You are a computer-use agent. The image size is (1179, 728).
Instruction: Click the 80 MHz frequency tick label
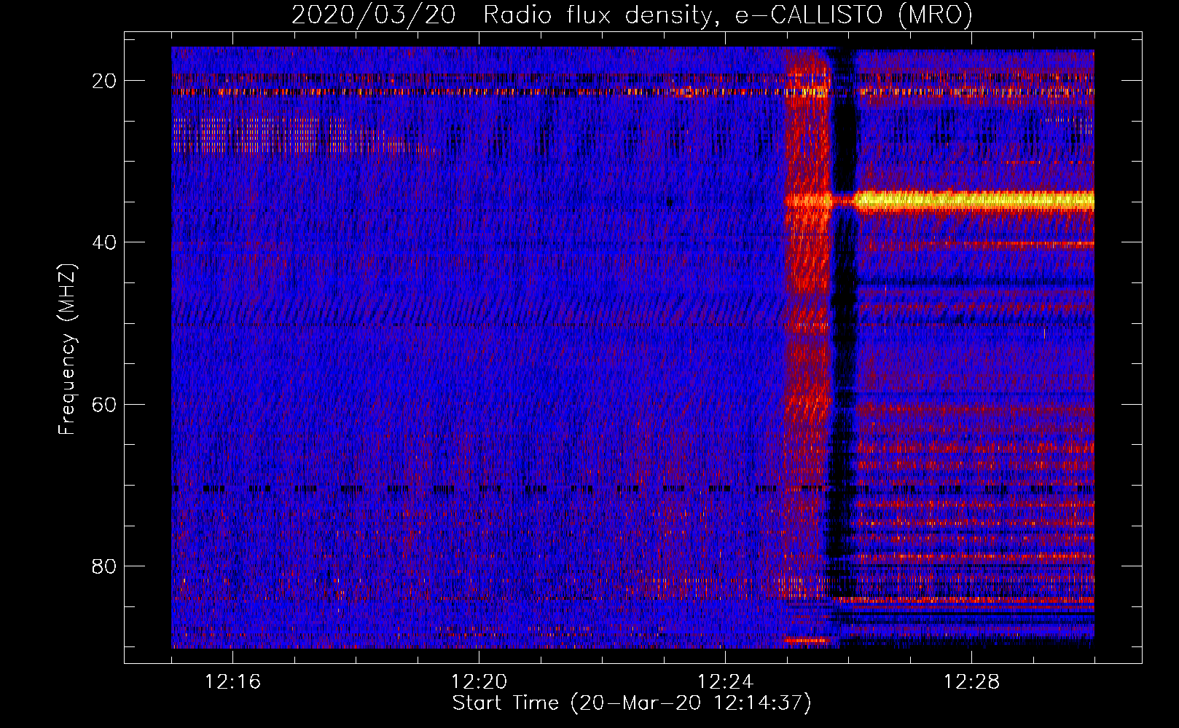coord(104,566)
